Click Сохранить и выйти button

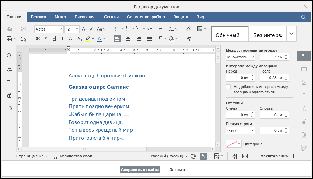click(x=140, y=170)
